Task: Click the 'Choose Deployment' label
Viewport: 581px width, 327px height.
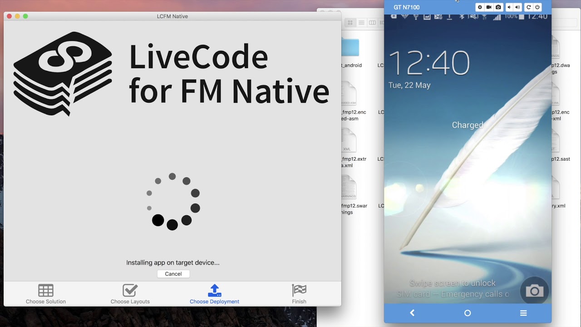Action: pos(214,302)
